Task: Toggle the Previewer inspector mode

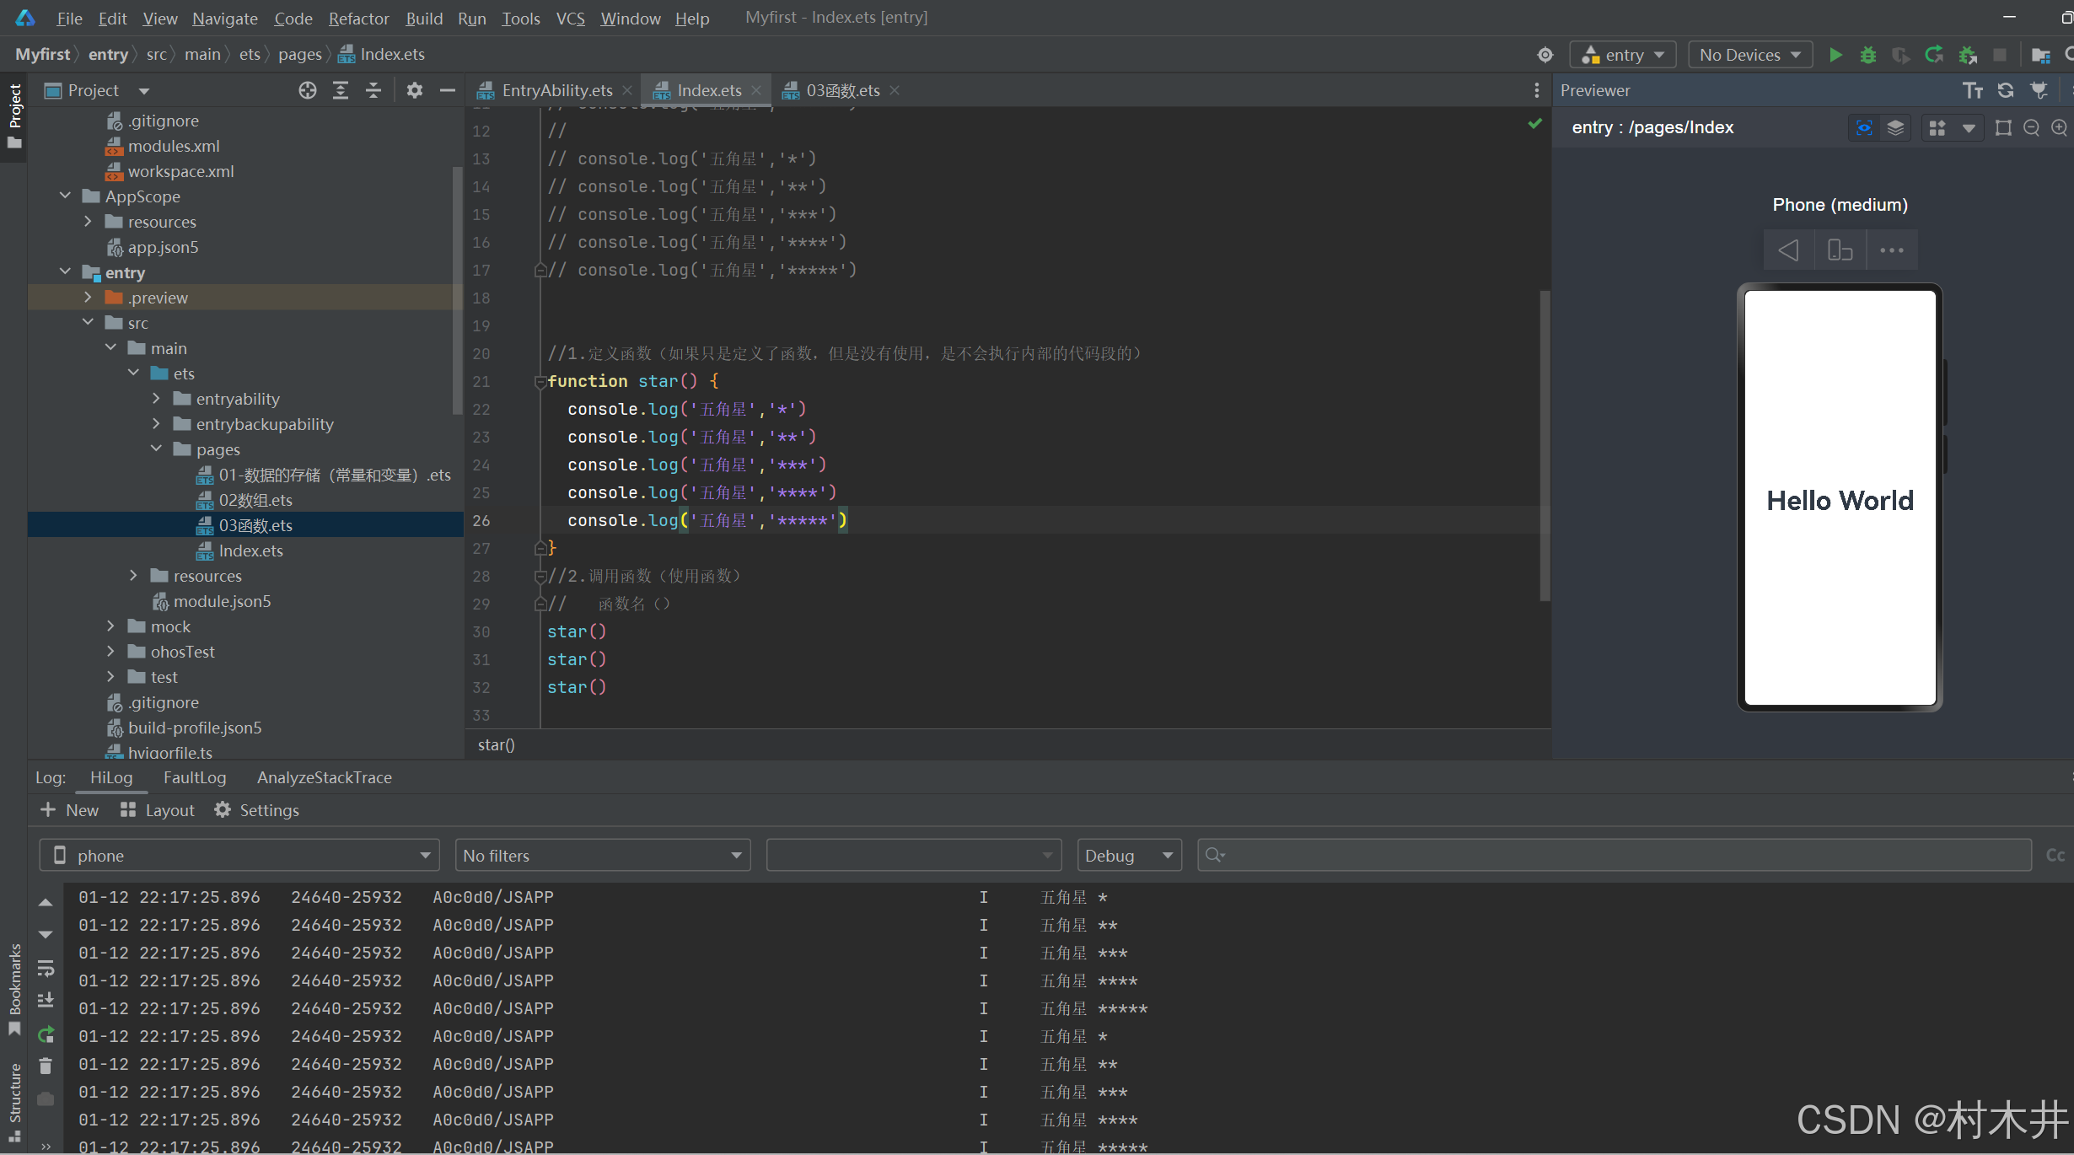Action: [x=1864, y=128]
